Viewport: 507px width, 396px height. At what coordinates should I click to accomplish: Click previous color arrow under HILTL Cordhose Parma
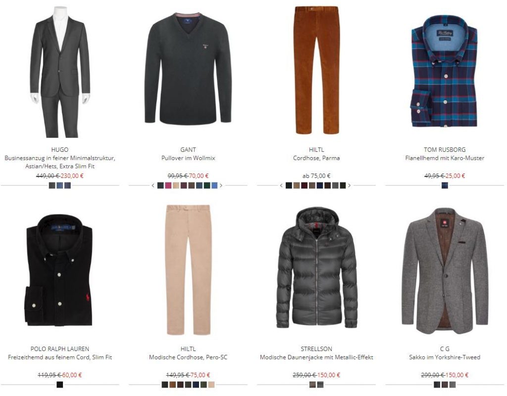tap(281, 185)
